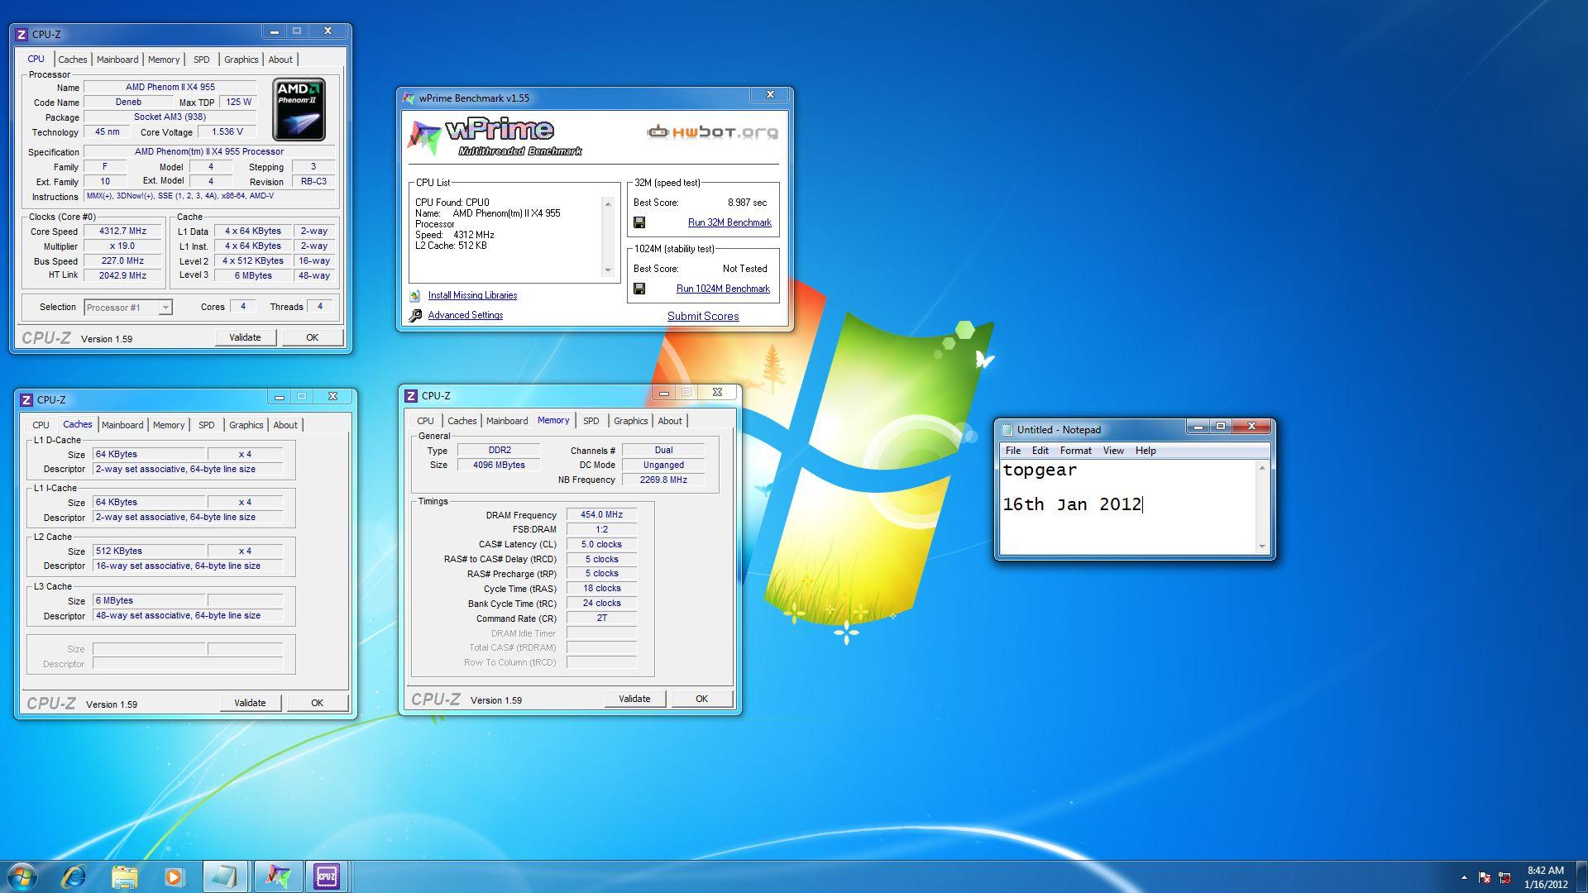Open the Windows Start orb
The width and height of the screenshot is (1588, 893).
22,876
